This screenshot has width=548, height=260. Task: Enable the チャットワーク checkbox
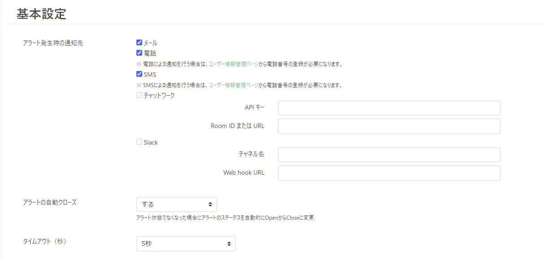coord(139,95)
